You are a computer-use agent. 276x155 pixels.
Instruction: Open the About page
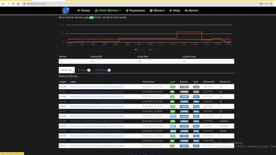(191, 10)
